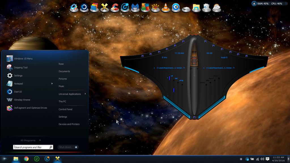Click the Start orb on the taskbar
290x163 pixels.
tap(5, 159)
